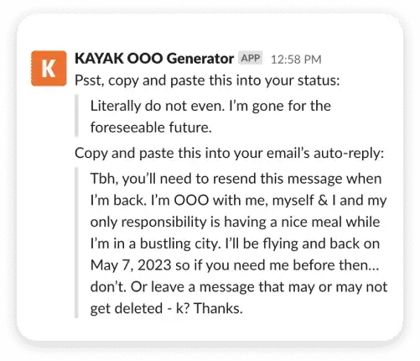This screenshot has height=361, width=420.
Task: Click the words 'myself & I'
Action: (x=303, y=201)
